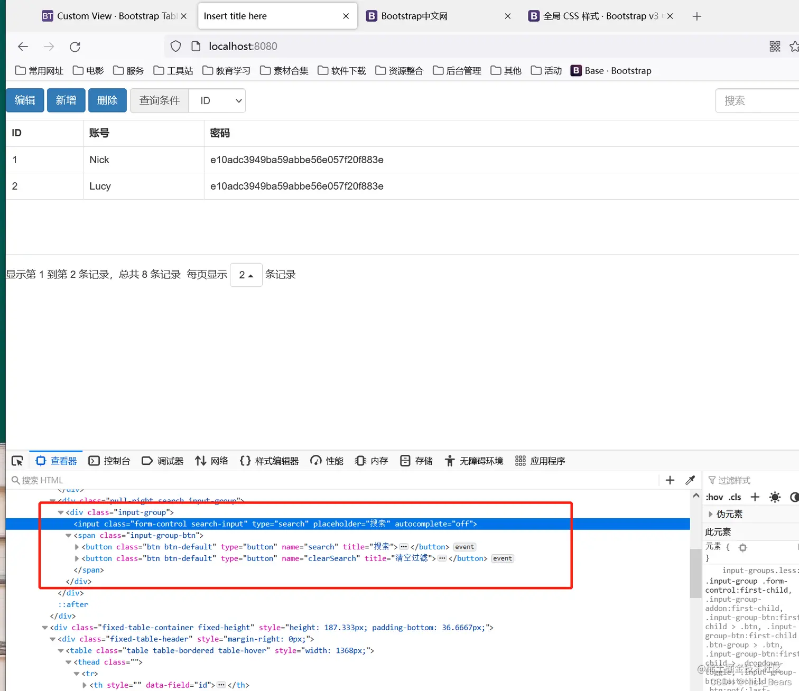Open the 应用程序 application panel
The height and width of the screenshot is (691, 799).
pyautogui.click(x=540, y=461)
